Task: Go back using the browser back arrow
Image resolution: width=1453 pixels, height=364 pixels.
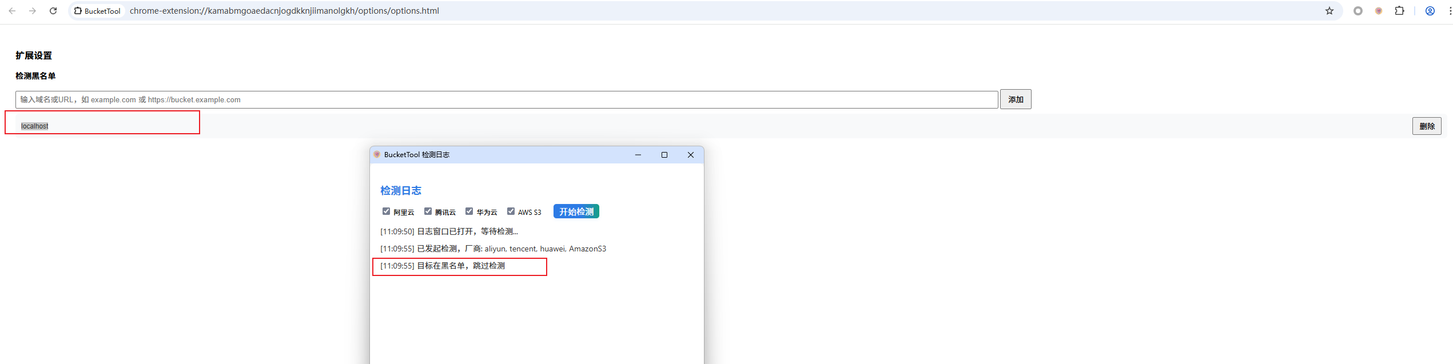Action: pos(12,11)
